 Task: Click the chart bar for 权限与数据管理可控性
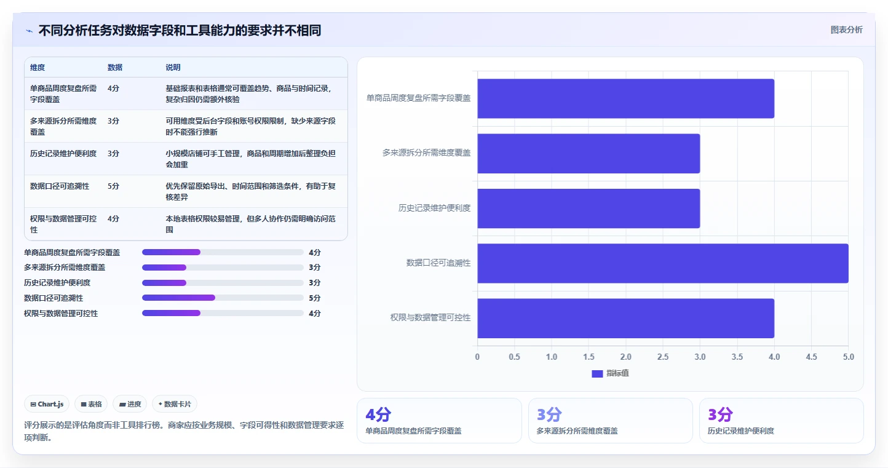(x=625, y=318)
